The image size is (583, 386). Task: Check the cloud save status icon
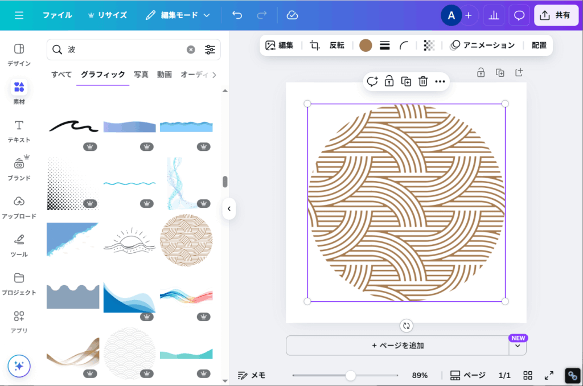(292, 15)
